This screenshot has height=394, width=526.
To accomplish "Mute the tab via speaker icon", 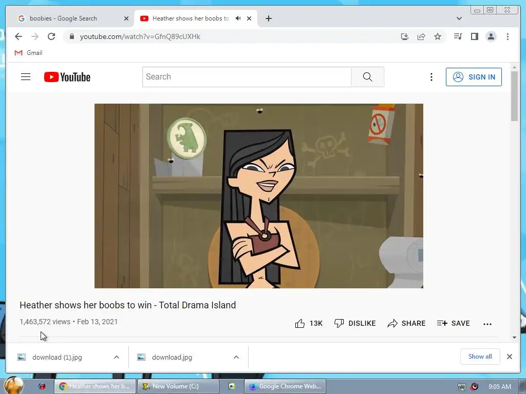I will click(238, 18).
